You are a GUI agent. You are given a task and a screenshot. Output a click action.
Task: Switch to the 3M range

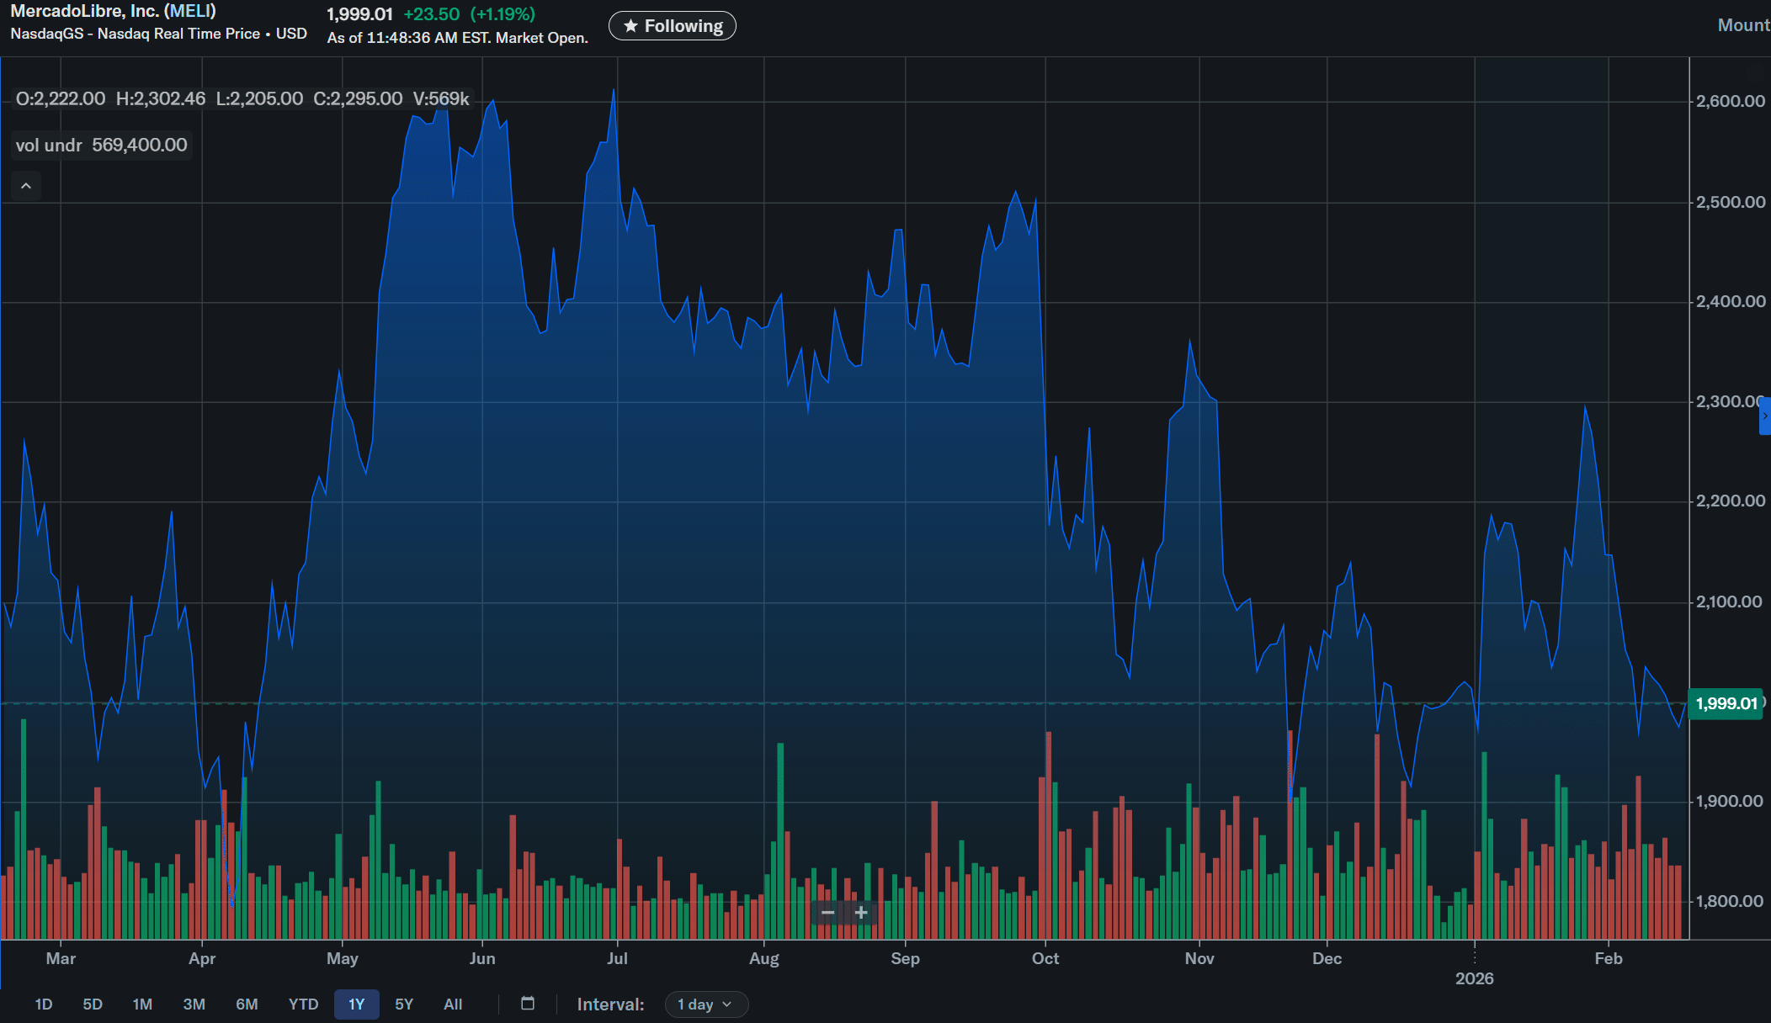[x=194, y=1004]
